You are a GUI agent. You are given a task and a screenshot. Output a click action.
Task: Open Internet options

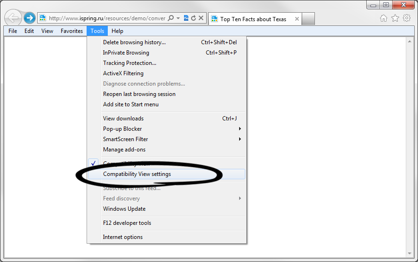pyautogui.click(x=167, y=237)
